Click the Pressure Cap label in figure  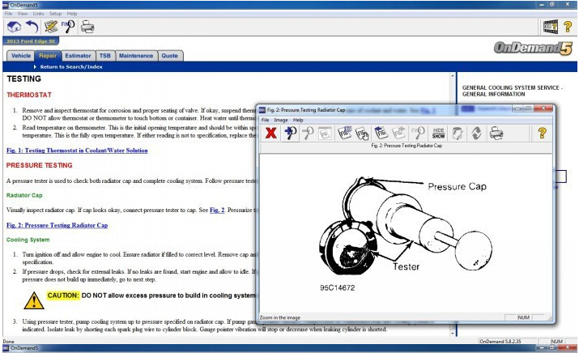[x=458, y=186]
